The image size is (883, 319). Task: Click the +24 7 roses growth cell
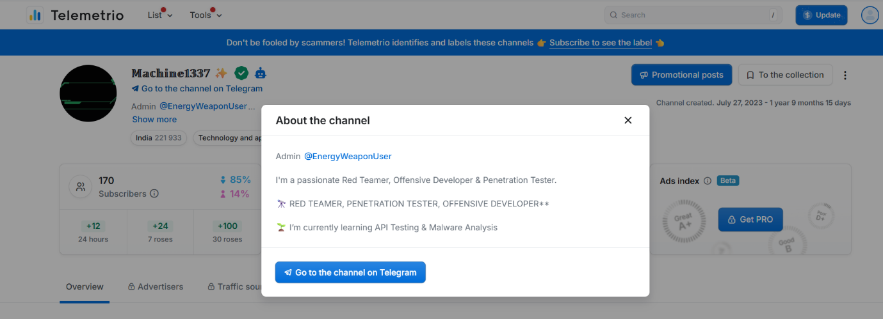[x=161, y=232]
